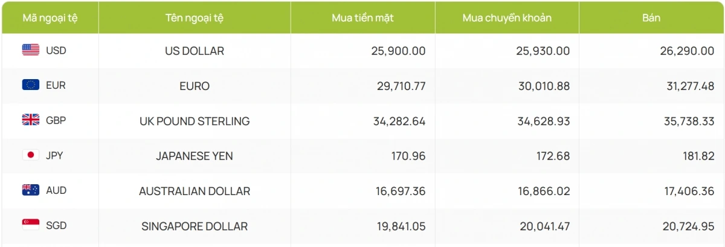
Task: Select the UK POUND STERLING row name
Action: coord(195,121)
